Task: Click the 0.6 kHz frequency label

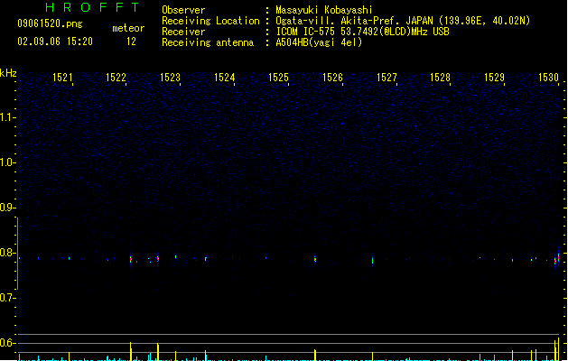Action: tap(7, 343)
